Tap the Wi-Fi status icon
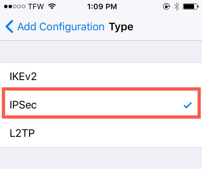Viewport: 202px width, 169px height. (x=52, y=6)
